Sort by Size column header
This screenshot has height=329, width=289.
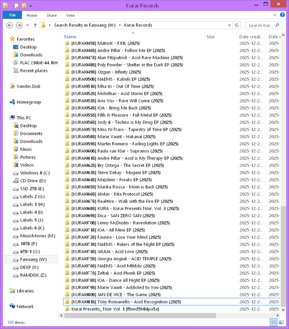(210, 37)
